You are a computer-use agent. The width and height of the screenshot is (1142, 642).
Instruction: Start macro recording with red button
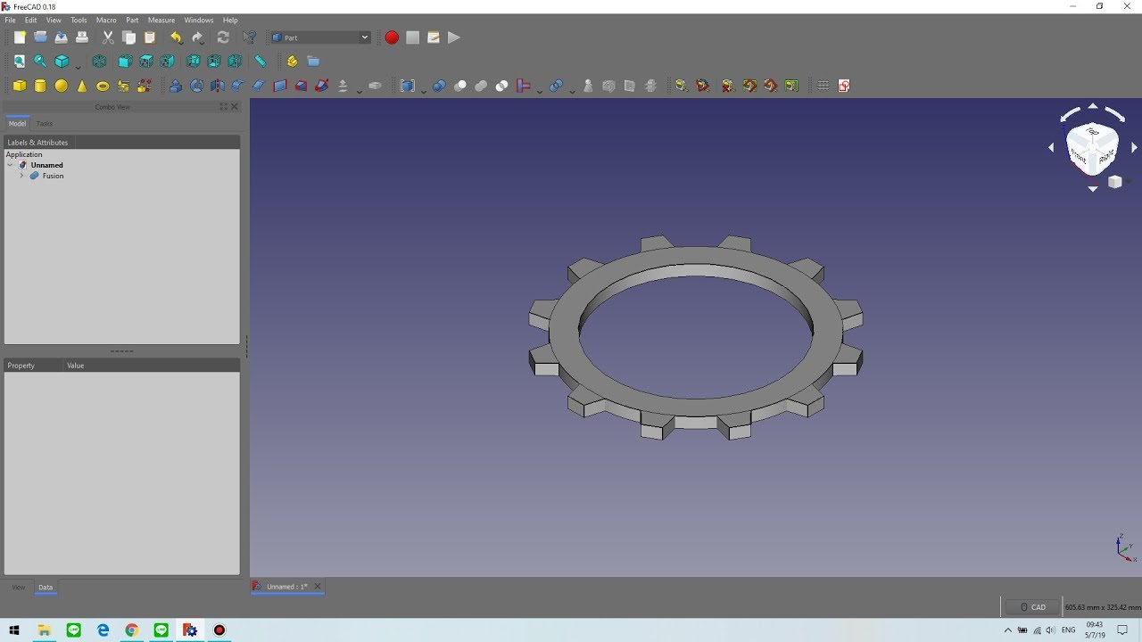392,37
